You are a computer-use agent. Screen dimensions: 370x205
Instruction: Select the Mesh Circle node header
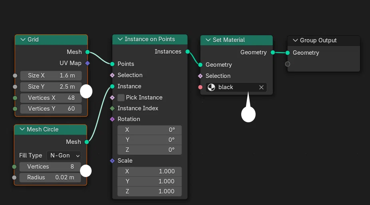coord(50,129)
